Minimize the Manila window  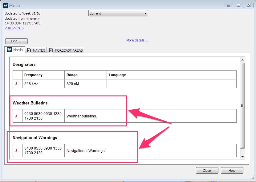229,5
